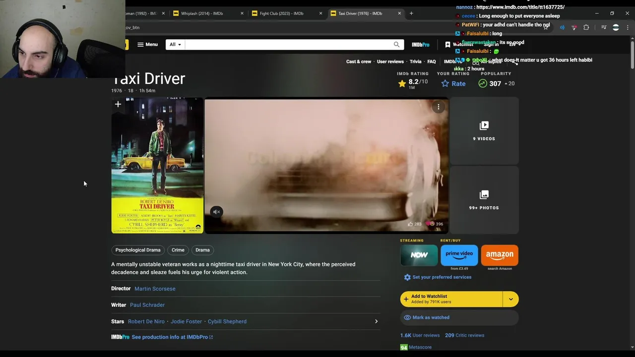Select the Psychological Drama genre chip
This screenshot has width=635, height=357.
click(138, 250)
